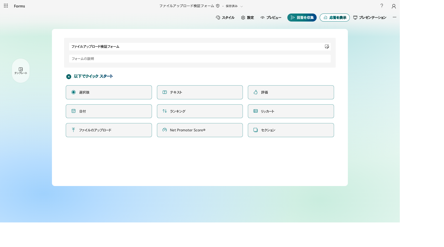Add a ファイルのアップロード question
The image size is (444, 247).
pos(109,130)
